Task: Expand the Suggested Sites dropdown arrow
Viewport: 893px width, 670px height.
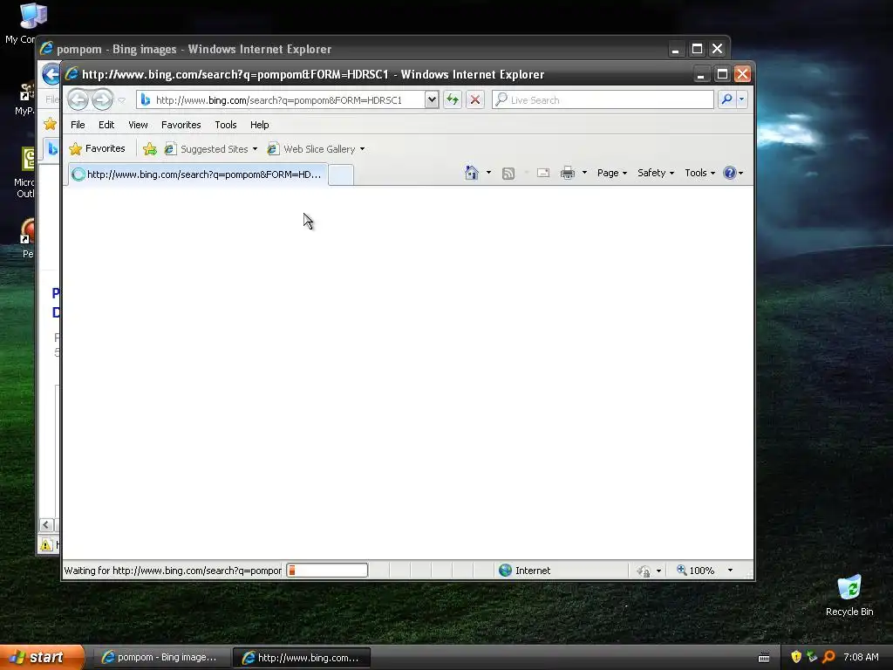Action: point(255,149)
